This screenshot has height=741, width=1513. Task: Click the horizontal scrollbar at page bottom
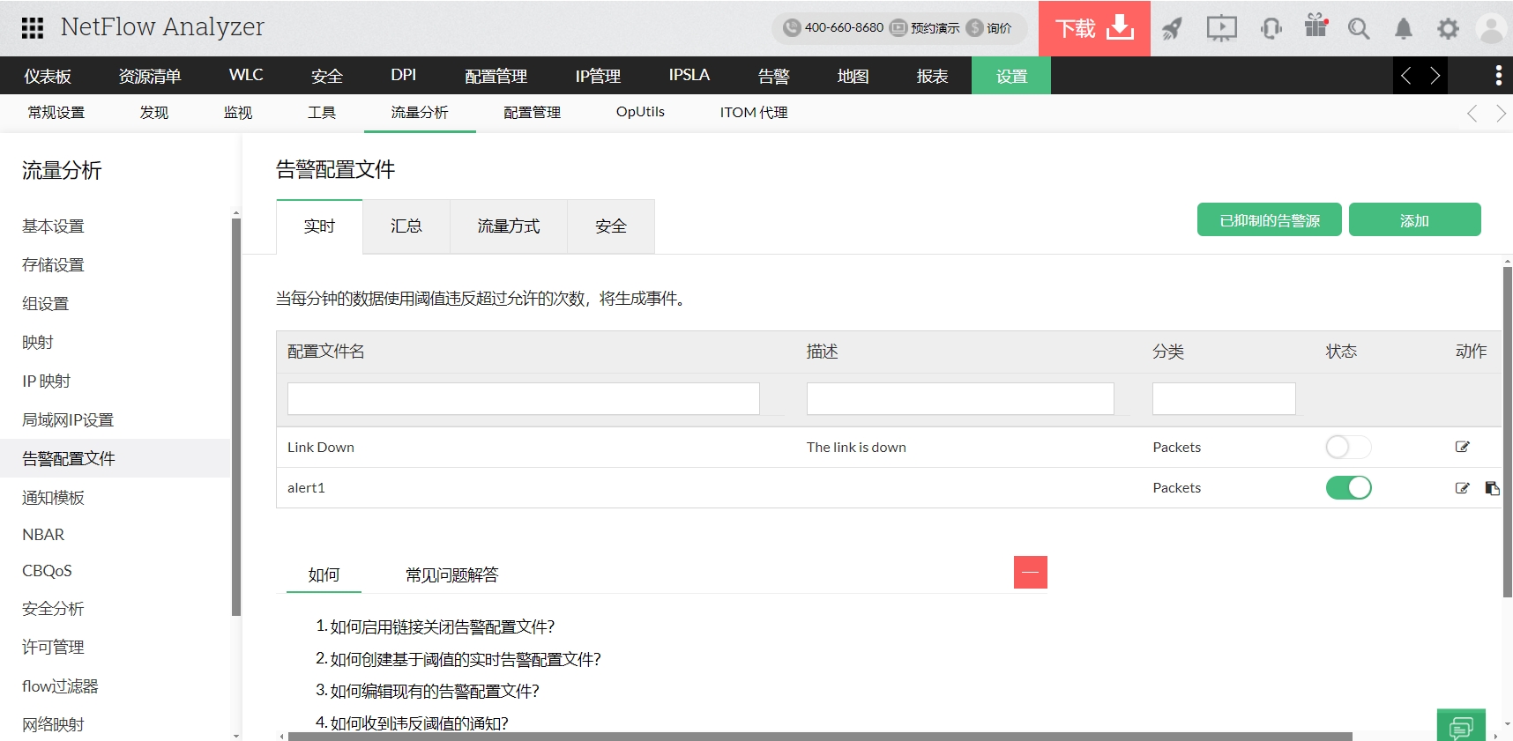coord(820,736)
